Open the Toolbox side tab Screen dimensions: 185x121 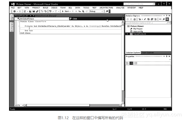[12, 17]
